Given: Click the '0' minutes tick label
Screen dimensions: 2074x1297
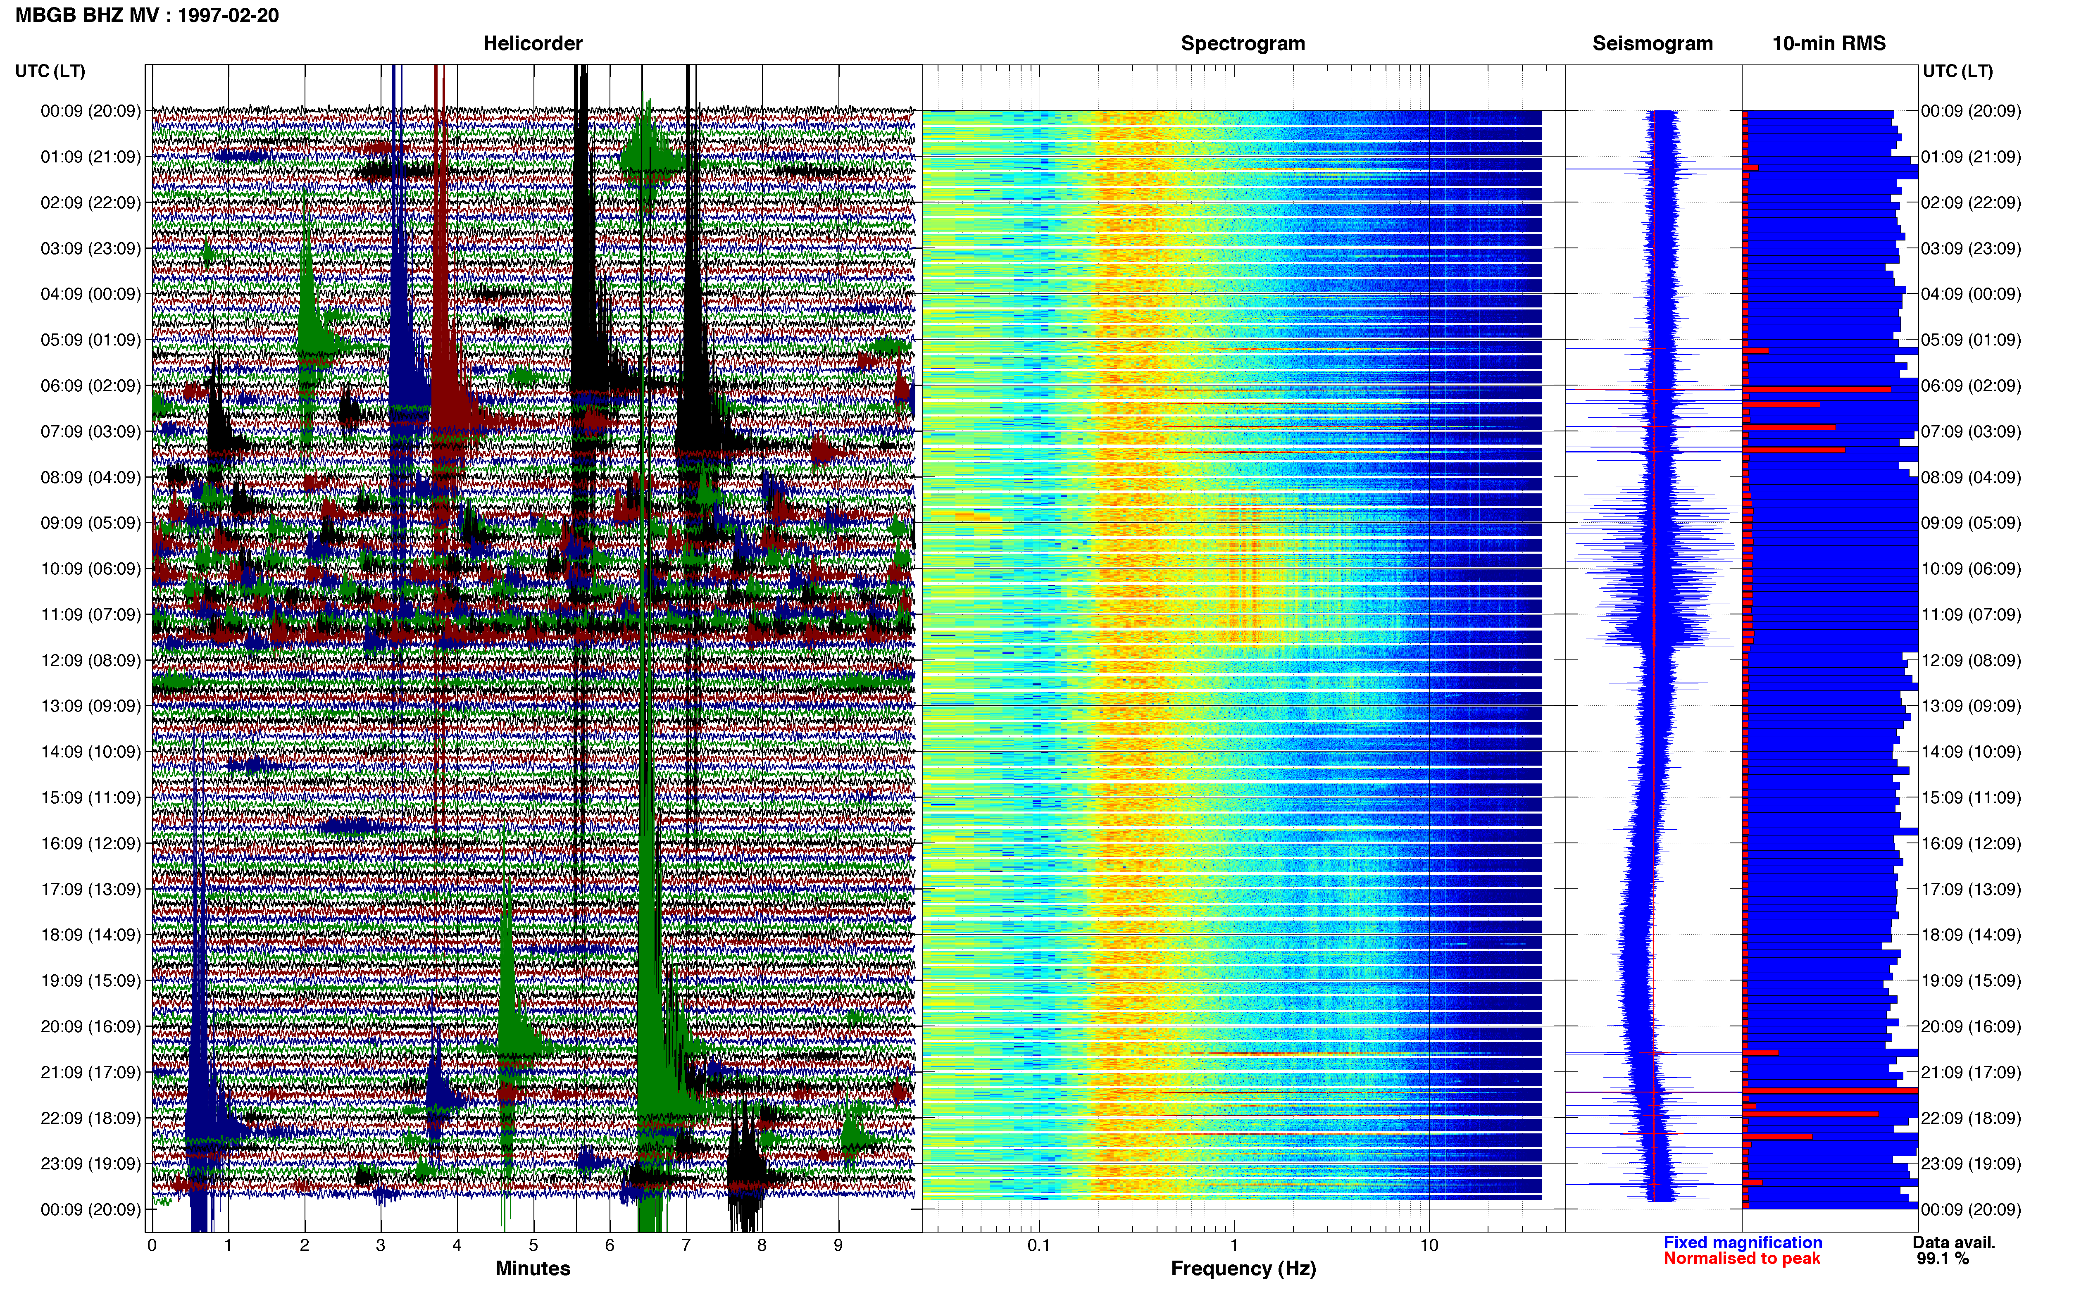Looking at the screenshot, I should [152, 1245].
